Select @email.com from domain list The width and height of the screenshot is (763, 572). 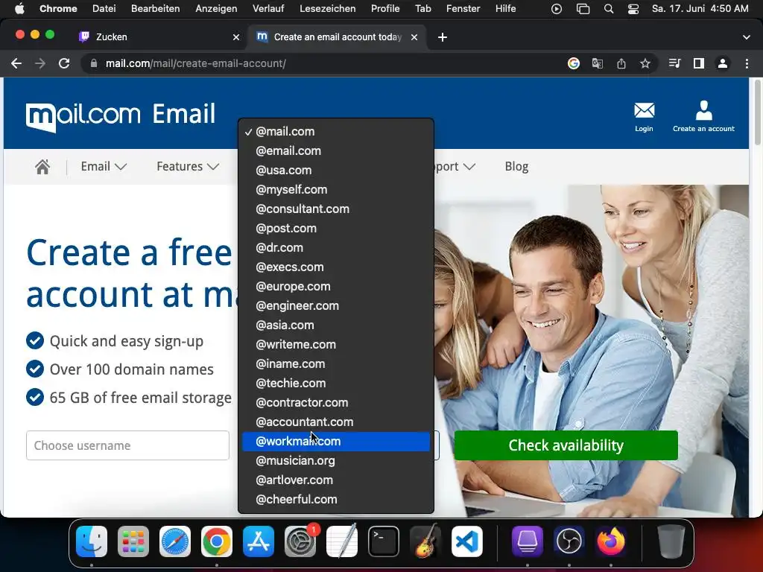(336, 150)
